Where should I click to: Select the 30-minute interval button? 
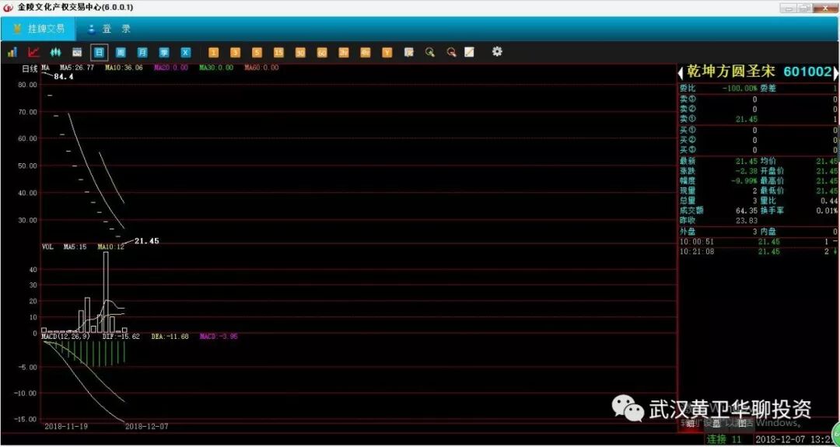[300, 52]
